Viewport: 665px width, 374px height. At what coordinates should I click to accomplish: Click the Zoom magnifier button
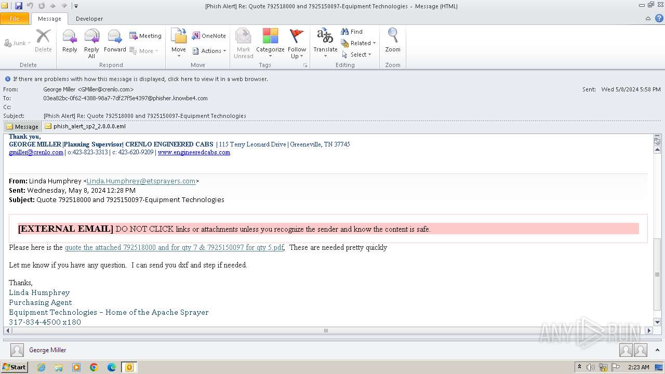click(393, 41)
